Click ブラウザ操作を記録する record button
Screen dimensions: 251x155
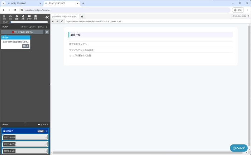click(22, 32)
